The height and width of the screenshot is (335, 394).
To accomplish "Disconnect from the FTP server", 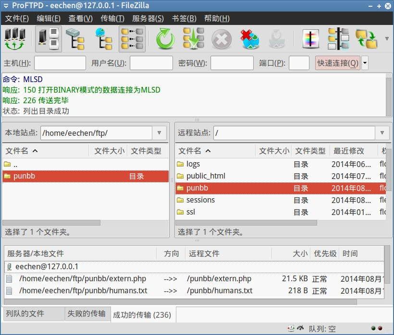I will 249,38.
